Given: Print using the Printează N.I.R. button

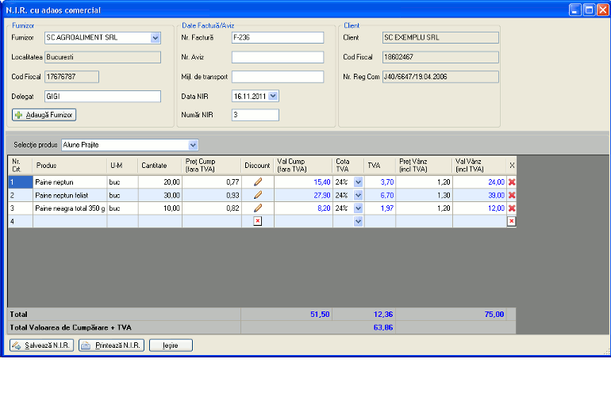Looking at the screenshot, I should coord(111,345).
